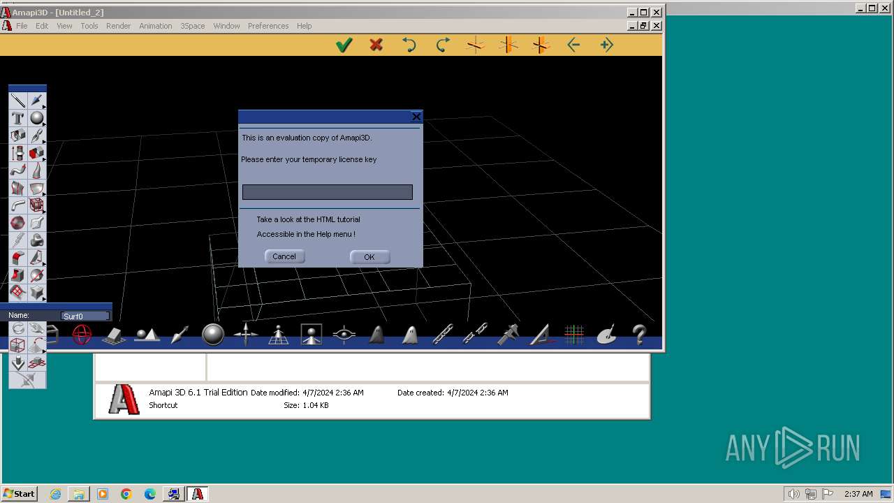This screenshot has width=894, height=503.
Task: Click the 'Date modified: 4/7/2024 2:36 AM' text
Action: tap(307, 393)
